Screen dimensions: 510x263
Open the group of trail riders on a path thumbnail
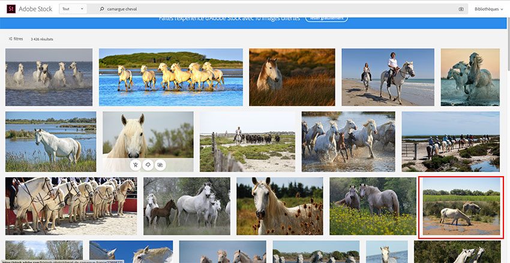coord(451,141)
